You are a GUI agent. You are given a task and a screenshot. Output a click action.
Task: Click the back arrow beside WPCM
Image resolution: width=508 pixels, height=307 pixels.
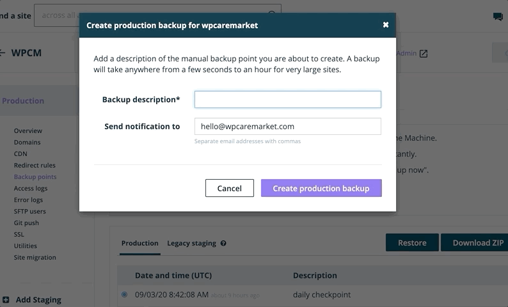2,52
